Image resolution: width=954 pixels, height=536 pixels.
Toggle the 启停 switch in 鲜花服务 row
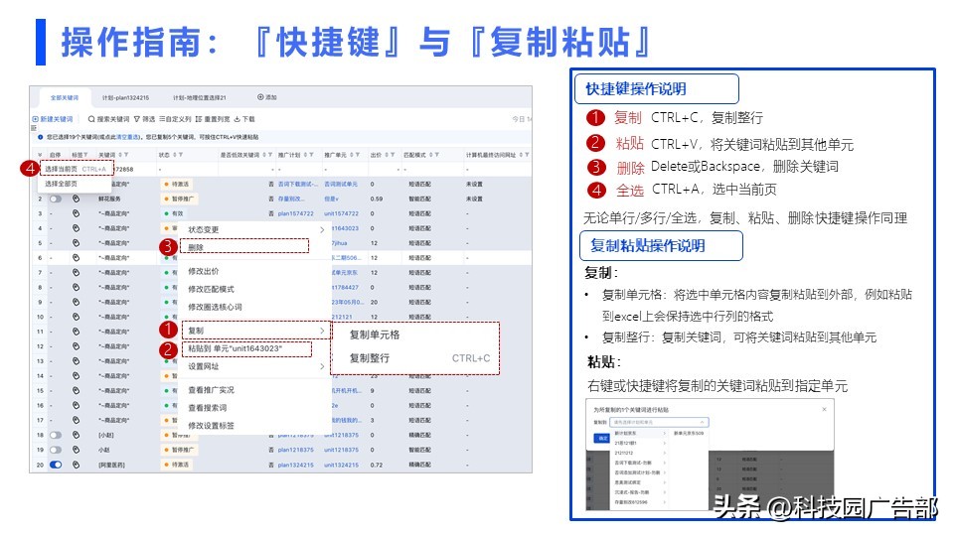click(56, 199)
